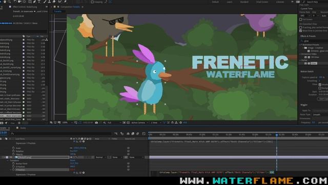Click the workspace overflow chevron icon
The image size is (328, 185).
click(292, 2)
